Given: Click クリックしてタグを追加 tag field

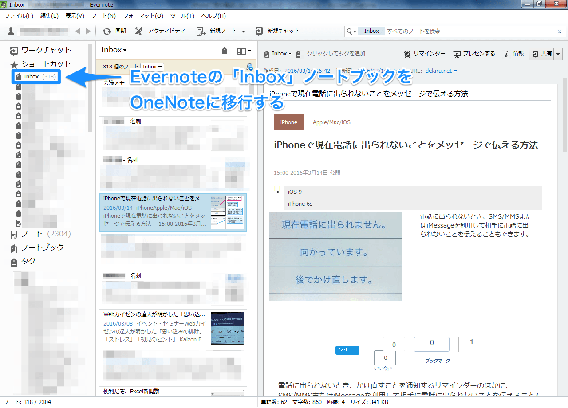Looking at the screenshot, I should click(338, 54).
